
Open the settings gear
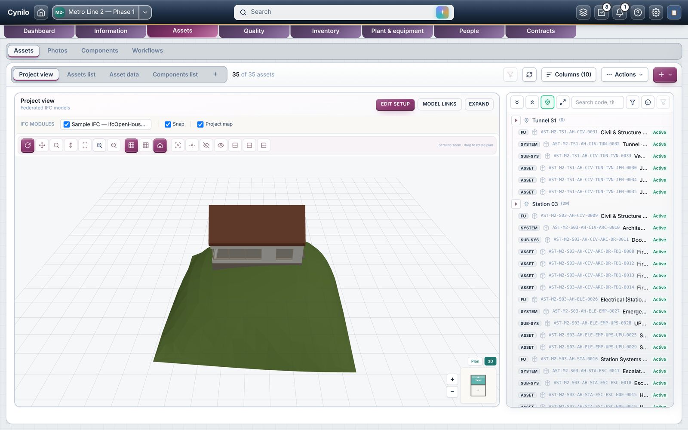coord(656,12)
